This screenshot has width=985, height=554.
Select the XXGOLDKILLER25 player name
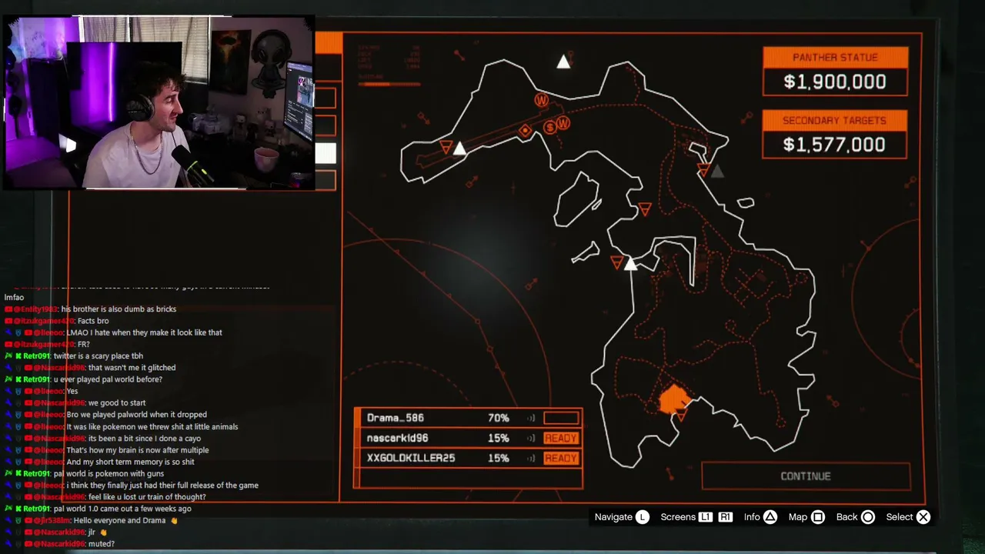(411, 458)
